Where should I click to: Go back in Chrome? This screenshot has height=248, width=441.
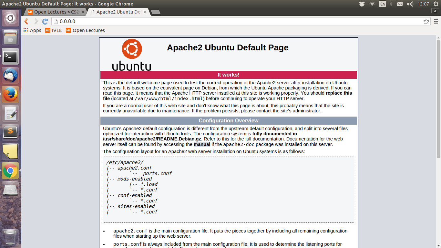pos(26,21)
